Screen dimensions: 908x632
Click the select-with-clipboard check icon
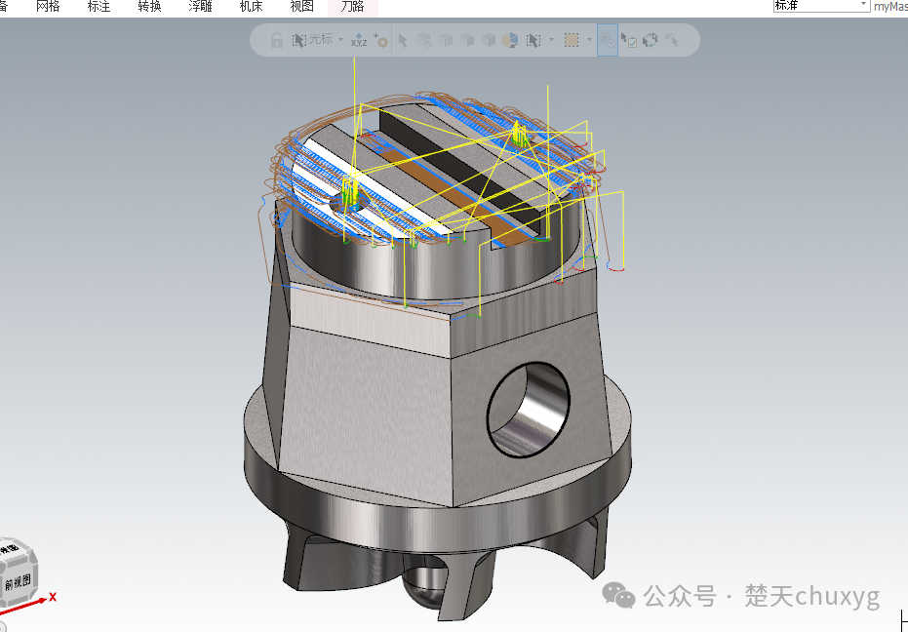coord(629,40)
